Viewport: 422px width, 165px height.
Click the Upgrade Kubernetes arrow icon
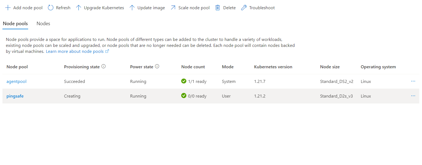79,8
